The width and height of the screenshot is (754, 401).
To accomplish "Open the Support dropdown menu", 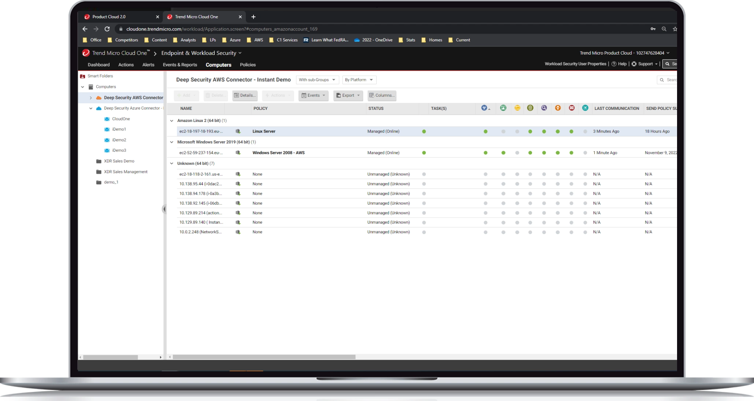I will coord(645,64).
